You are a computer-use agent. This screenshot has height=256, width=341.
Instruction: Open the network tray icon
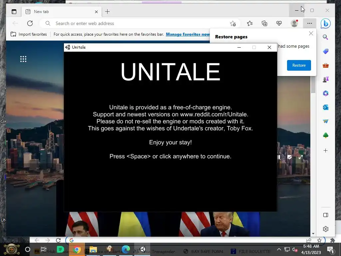tap(287, 249)
